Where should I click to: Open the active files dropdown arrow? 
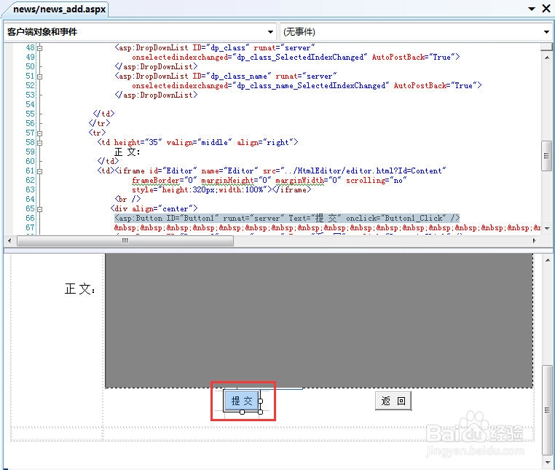pos(532,9)
